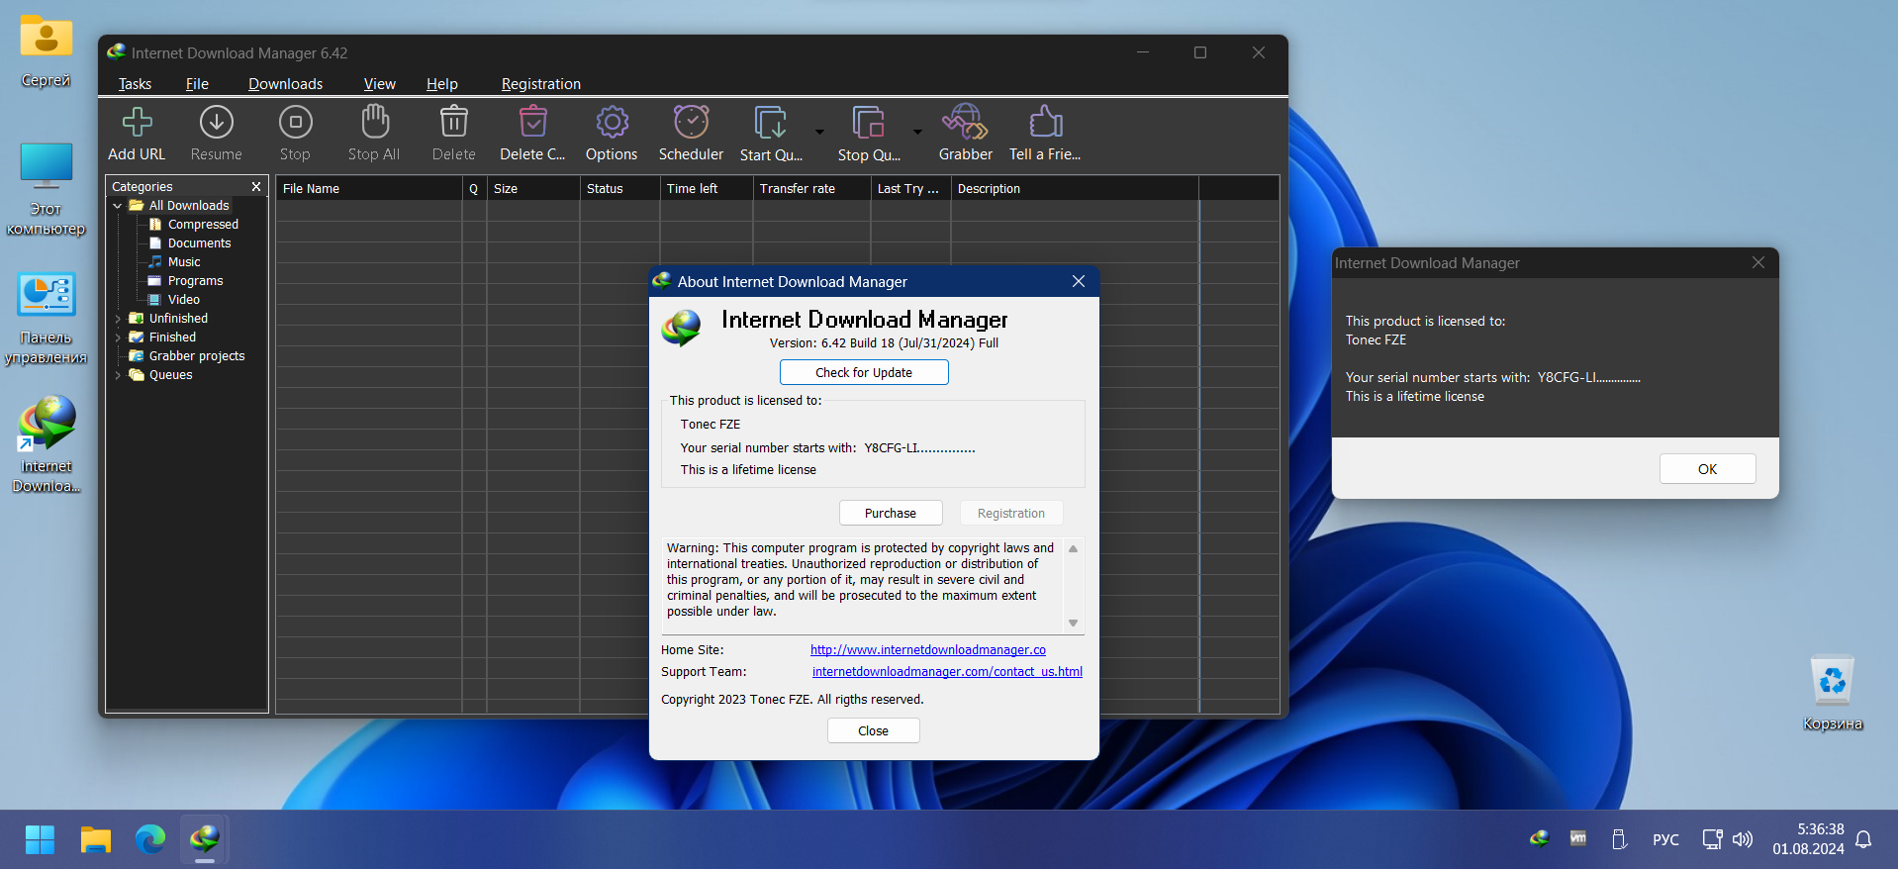Click the volume speaker tray icon

(1743, 839)
